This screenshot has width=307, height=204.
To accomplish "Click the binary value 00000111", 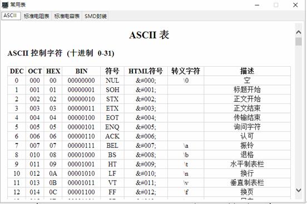I will click(81, 146).
